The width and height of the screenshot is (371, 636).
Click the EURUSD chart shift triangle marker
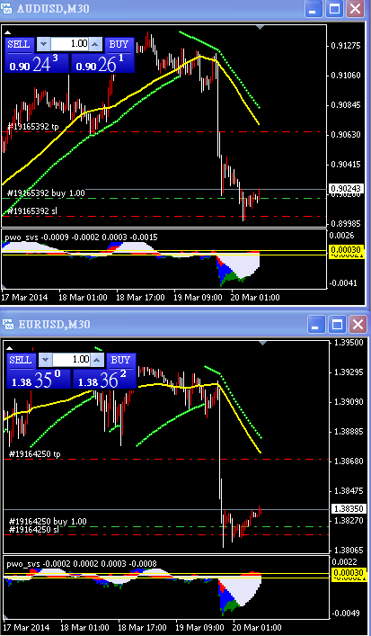[262, 343]
